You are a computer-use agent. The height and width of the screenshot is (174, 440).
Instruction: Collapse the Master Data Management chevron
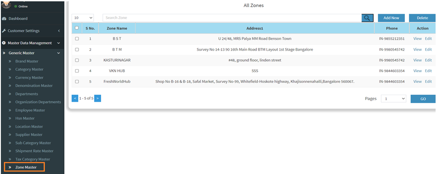pyautogui.click(x=59, y=43)
